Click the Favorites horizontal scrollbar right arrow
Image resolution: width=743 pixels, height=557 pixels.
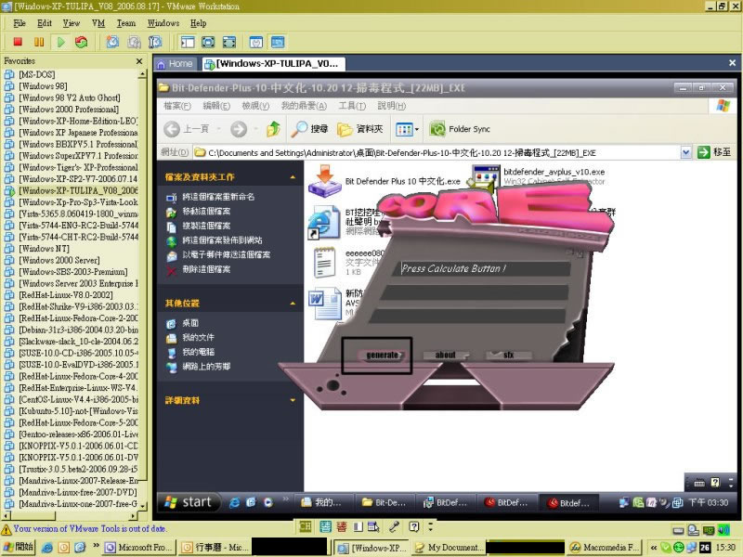[133, 515]
